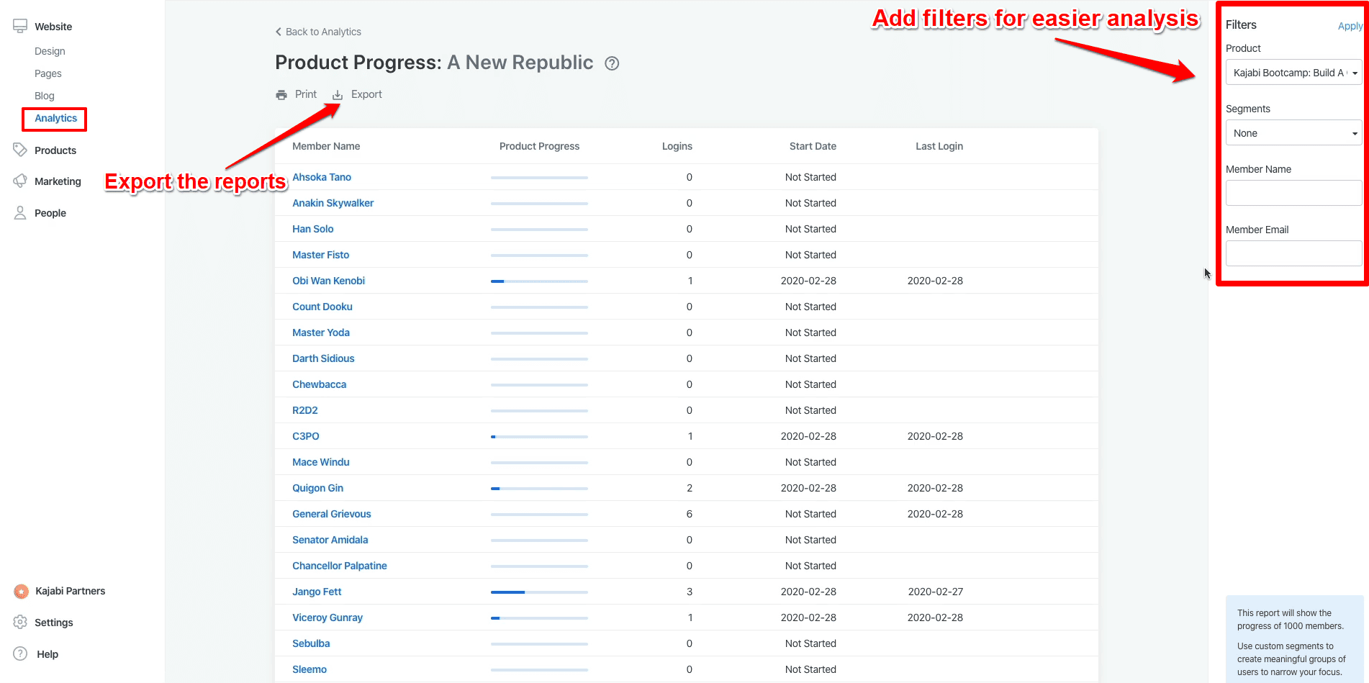Click Jango Fett's last login 2020-02-27
The height and width of the screenshot is (683, 1369).
936,592
